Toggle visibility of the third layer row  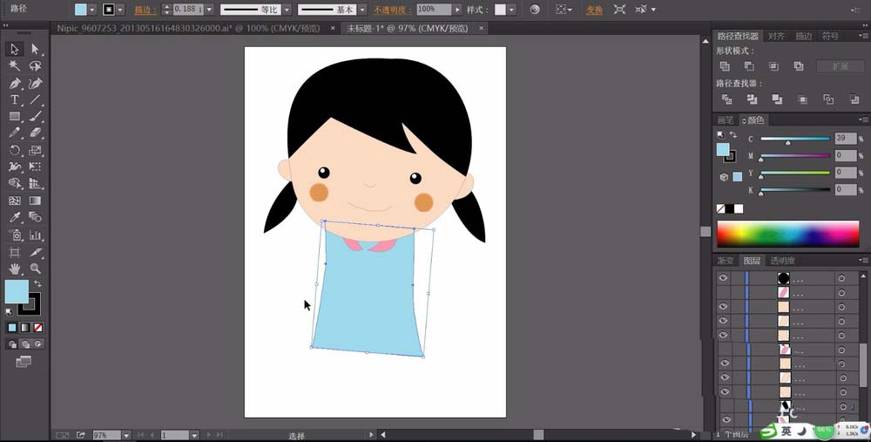pos(723,307)
